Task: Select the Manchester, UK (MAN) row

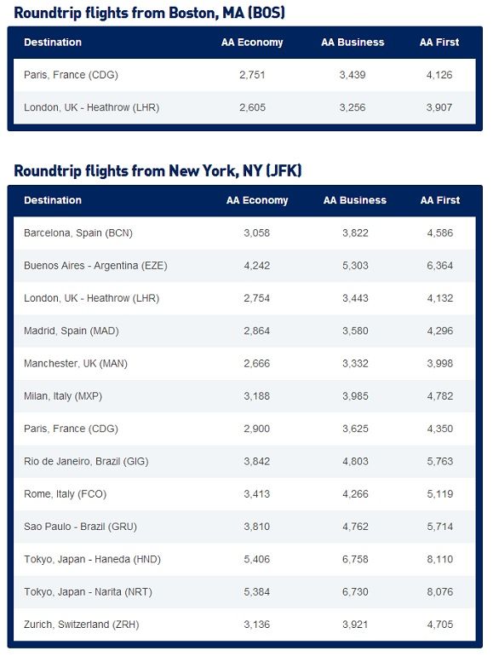Action: click(x=244, y=364)
